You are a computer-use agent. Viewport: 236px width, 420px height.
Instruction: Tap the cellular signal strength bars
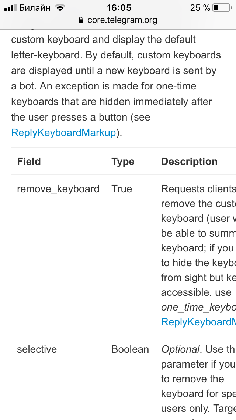[10, 8]
